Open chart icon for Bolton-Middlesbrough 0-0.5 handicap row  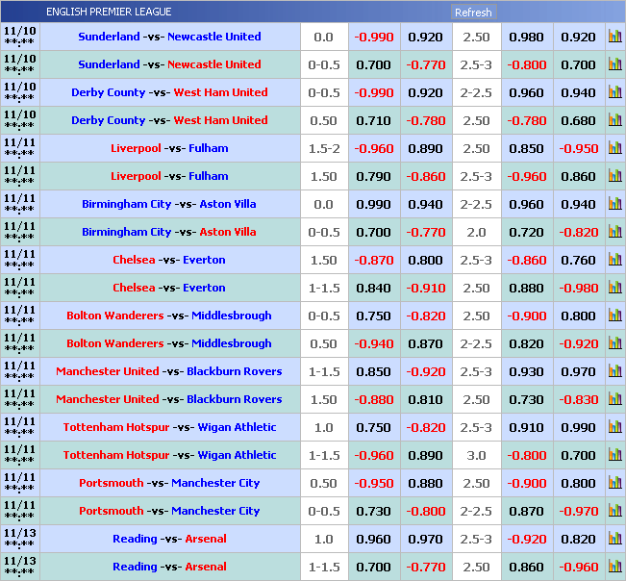click(614, 316)
